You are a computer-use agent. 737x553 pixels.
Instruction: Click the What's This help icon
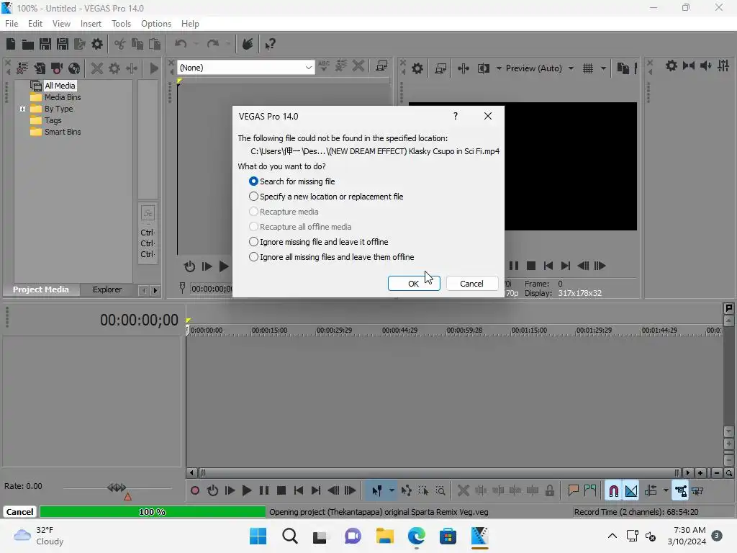tap(270, 44)
